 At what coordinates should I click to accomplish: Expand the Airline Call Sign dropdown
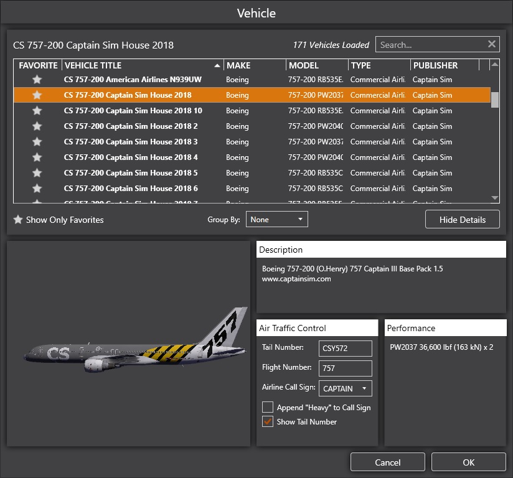pyautogui.click(x=363, y=388)
